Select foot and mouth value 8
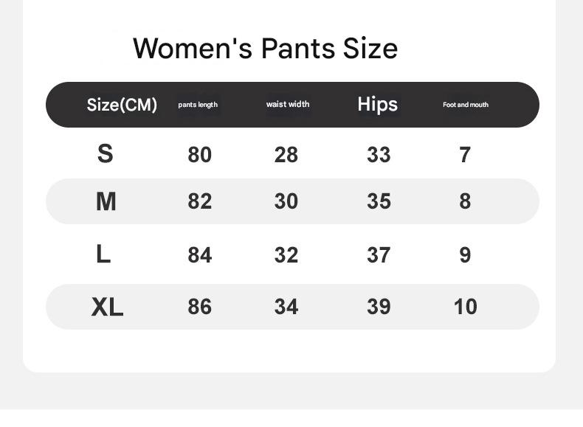The height and width of the screenshot is (427, 583). pos(465,201)
